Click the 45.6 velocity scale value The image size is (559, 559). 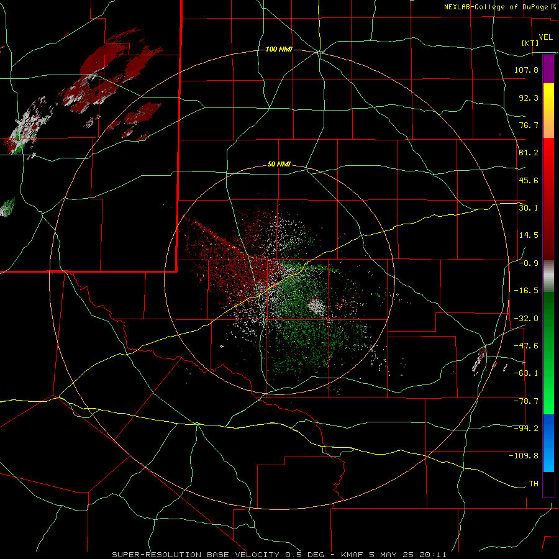[529, 180]
